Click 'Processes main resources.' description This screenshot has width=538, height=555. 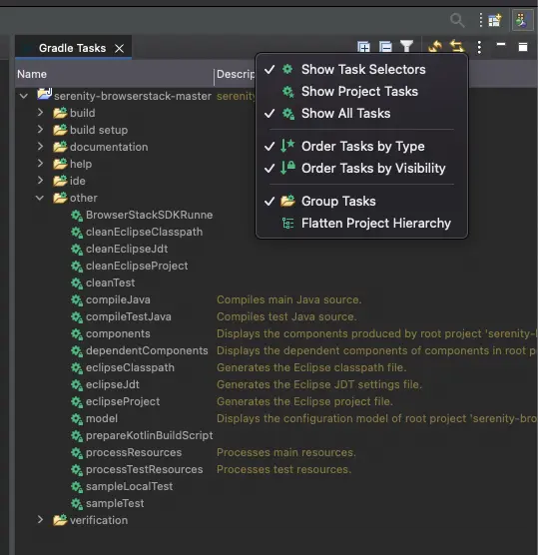tap(286, 453)
